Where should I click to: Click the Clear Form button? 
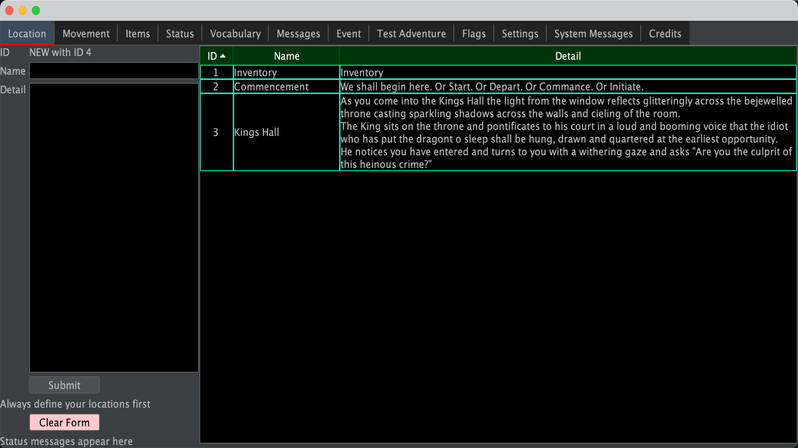click(64, 422)
